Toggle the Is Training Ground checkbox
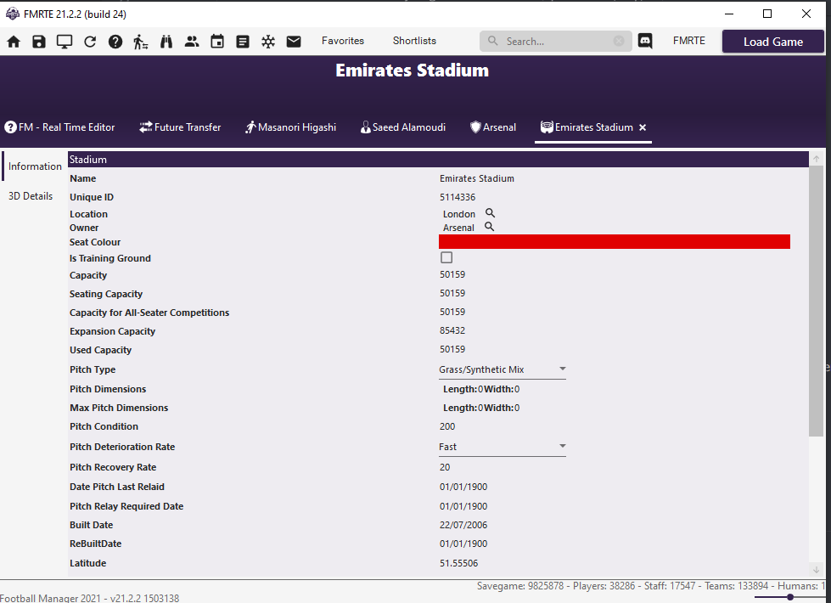The image size is (831, 603). pyautogui.click(x=446, y=257)
